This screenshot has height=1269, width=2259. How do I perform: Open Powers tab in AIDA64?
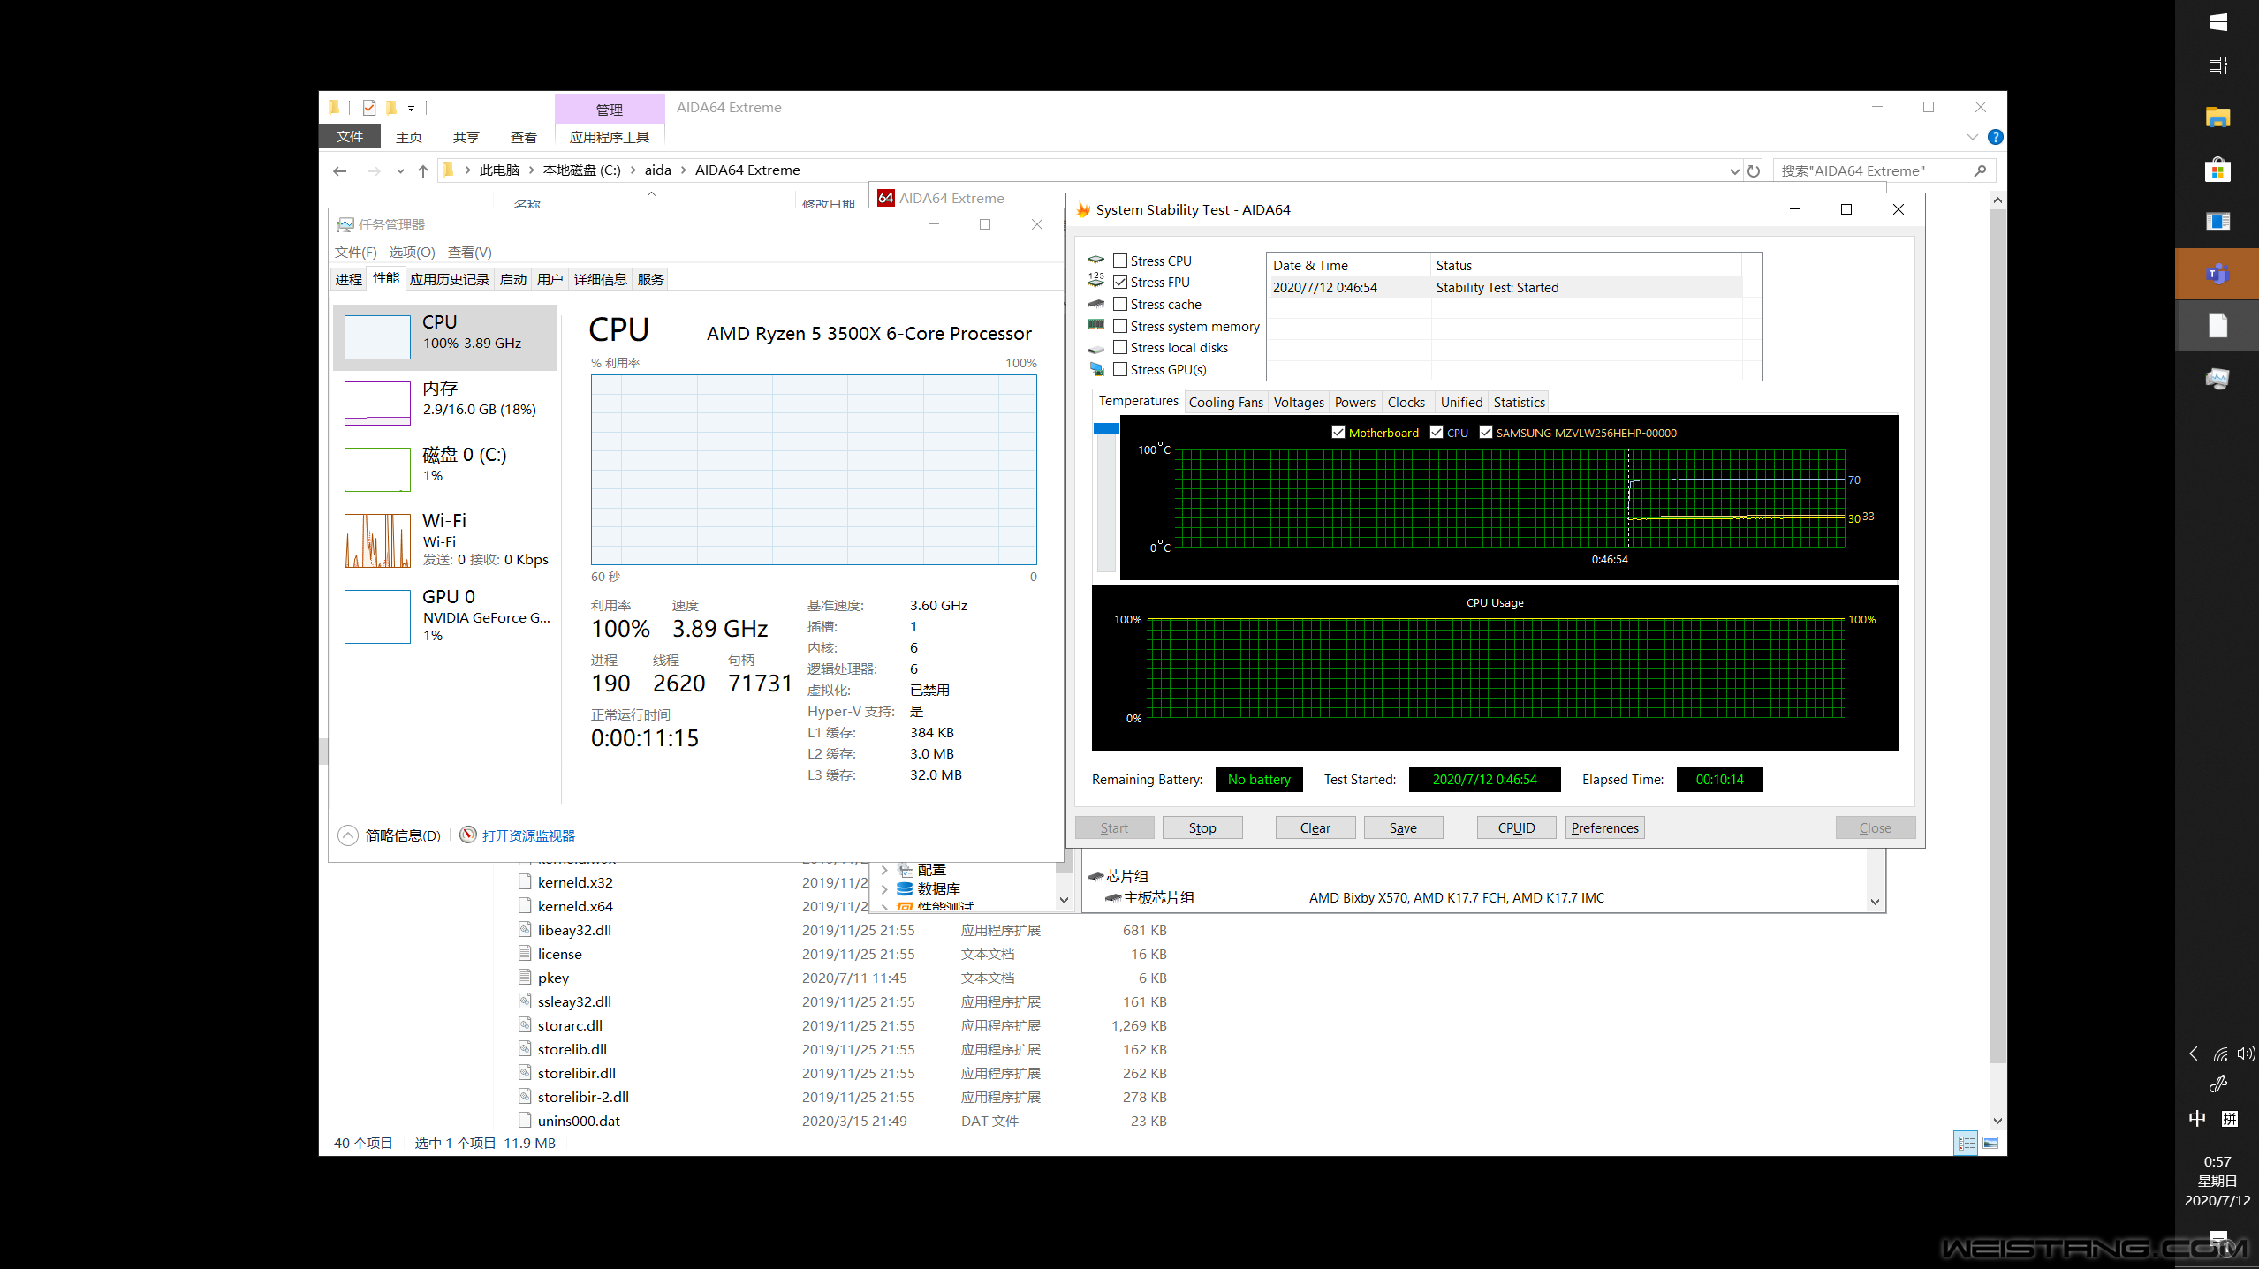(x=1354, y=402)
